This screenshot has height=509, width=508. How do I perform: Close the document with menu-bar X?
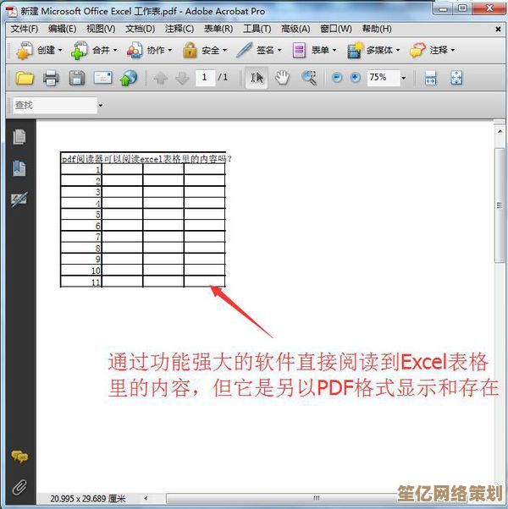pos(498,29)
